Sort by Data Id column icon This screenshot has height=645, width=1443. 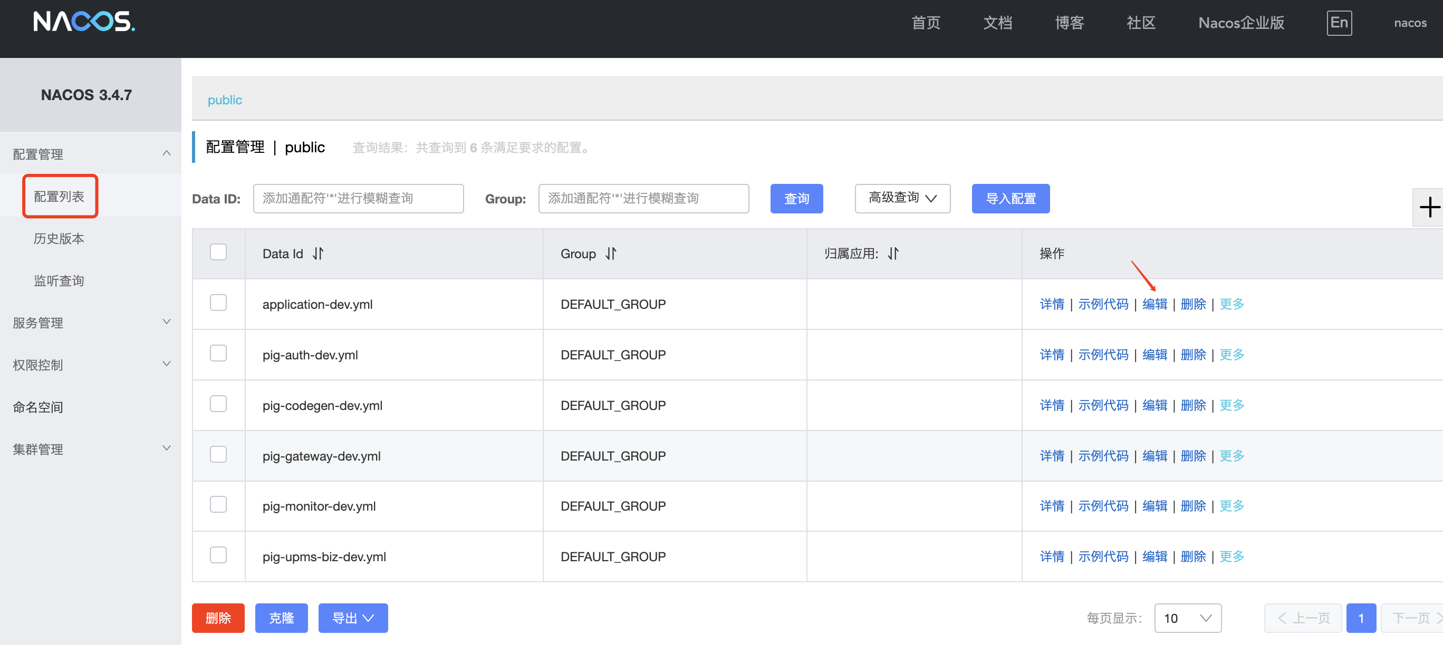[x=318, y=253]
